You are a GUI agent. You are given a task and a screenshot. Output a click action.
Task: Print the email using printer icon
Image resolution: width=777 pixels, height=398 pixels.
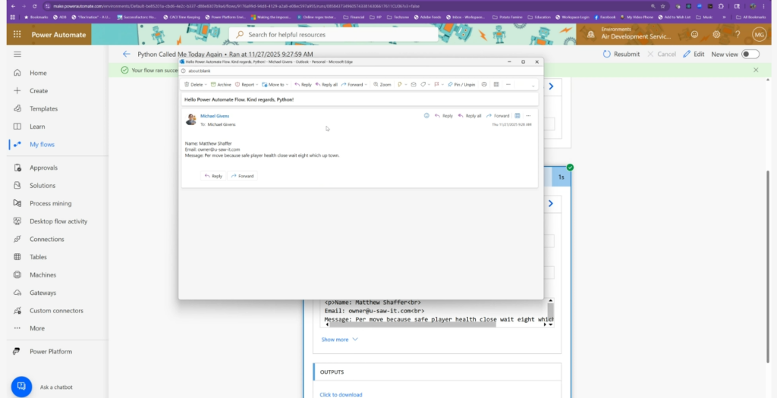click(x=484, y=85)
